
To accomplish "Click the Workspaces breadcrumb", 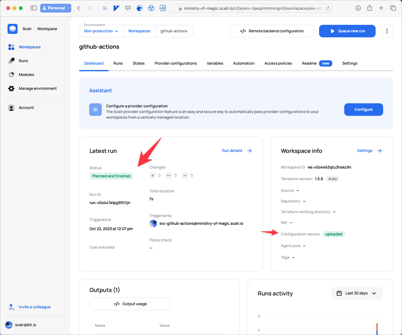I will coord(139,31).
